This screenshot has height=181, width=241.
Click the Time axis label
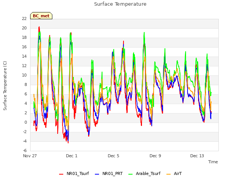213,162
